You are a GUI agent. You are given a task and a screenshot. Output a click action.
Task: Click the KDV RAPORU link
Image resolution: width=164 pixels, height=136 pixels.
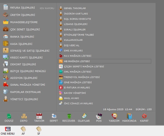(47, 8)
